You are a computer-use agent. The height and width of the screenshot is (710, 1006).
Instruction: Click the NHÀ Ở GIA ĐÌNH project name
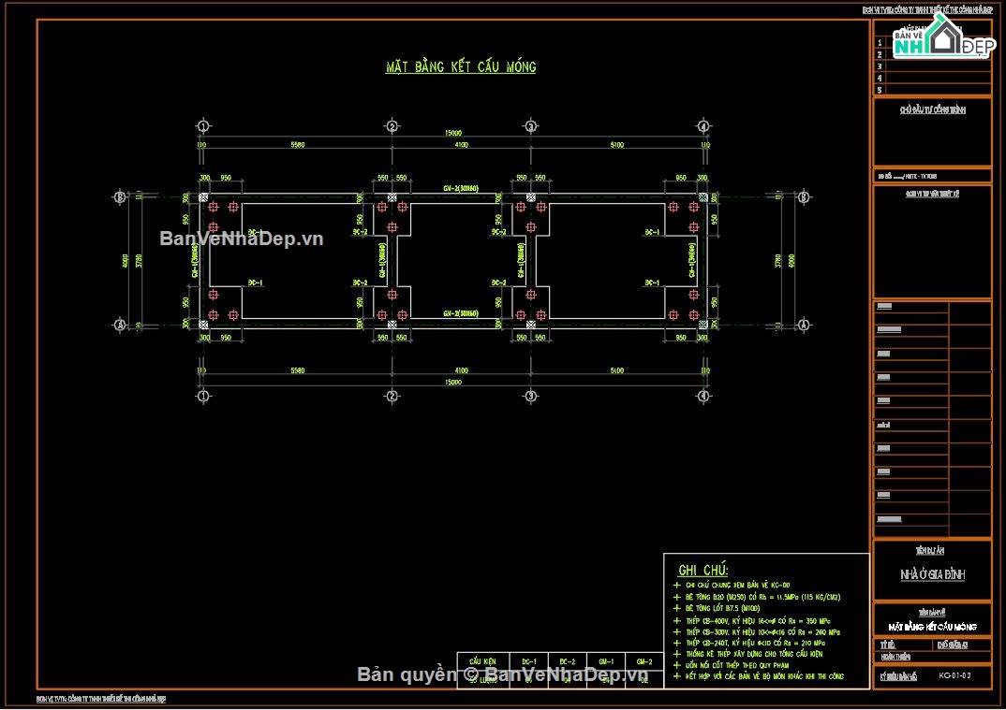click(932, 574)
